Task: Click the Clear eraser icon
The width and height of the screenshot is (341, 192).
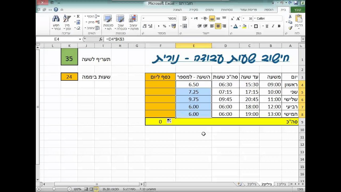Action: [78, 28]
